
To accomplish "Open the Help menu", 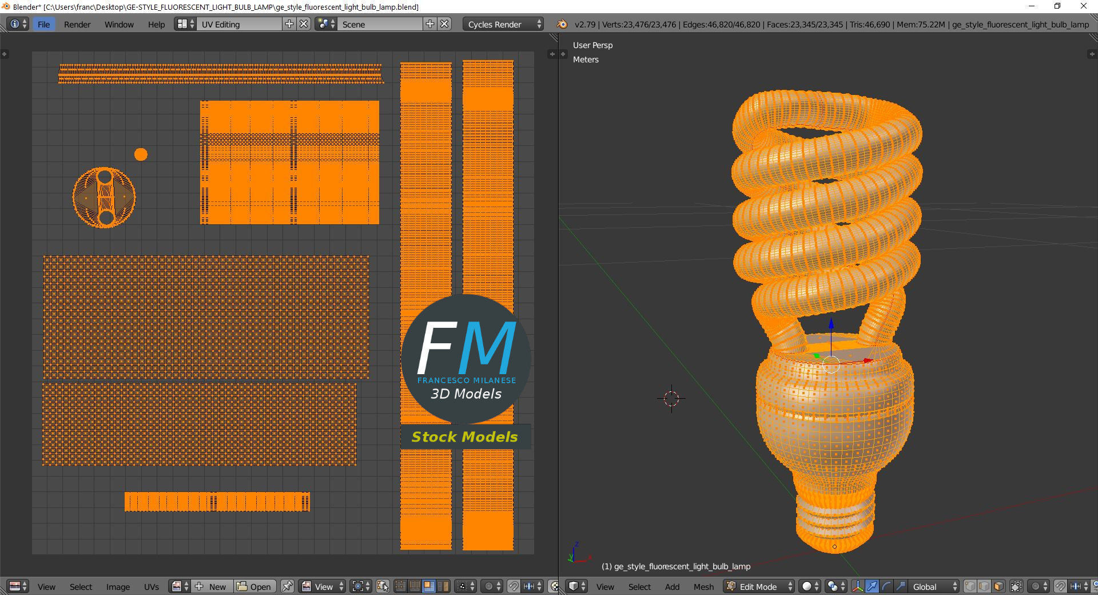I will tap(156, 24).
